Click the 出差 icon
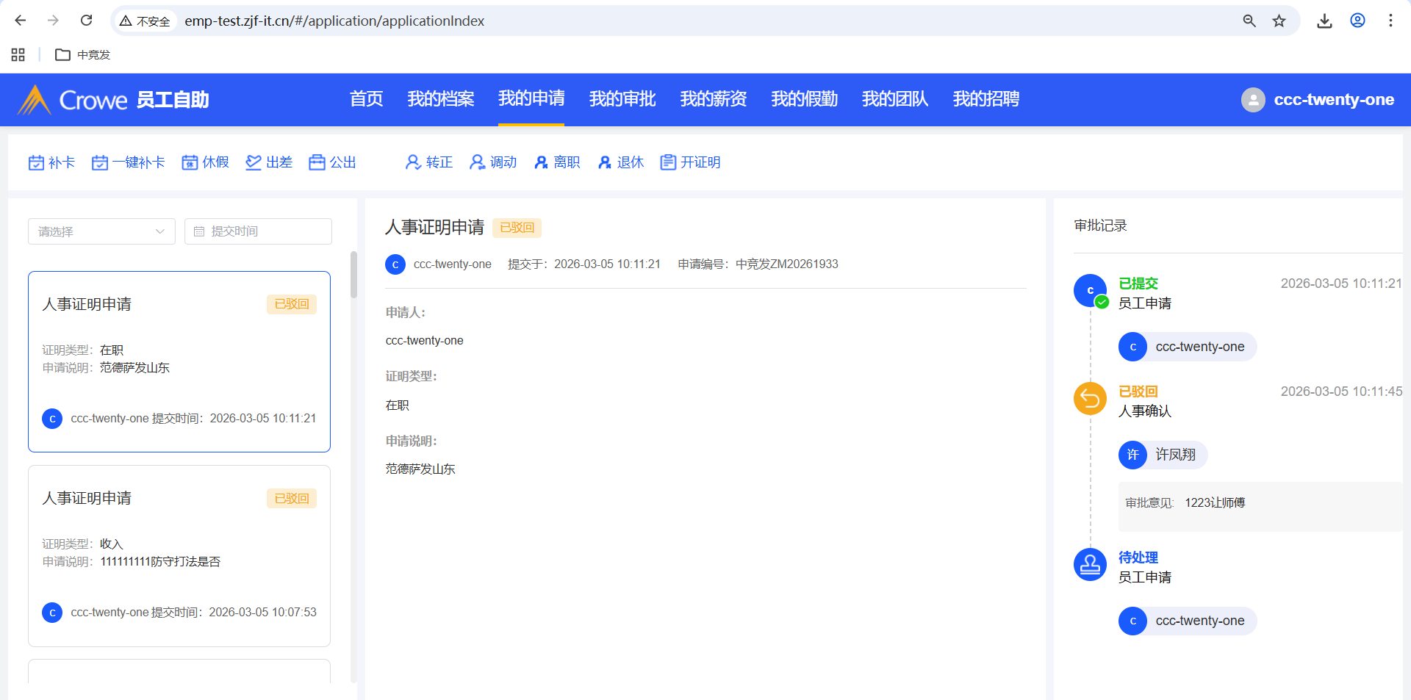Viewport: 1411px width, 700px height. pos(254,162)
